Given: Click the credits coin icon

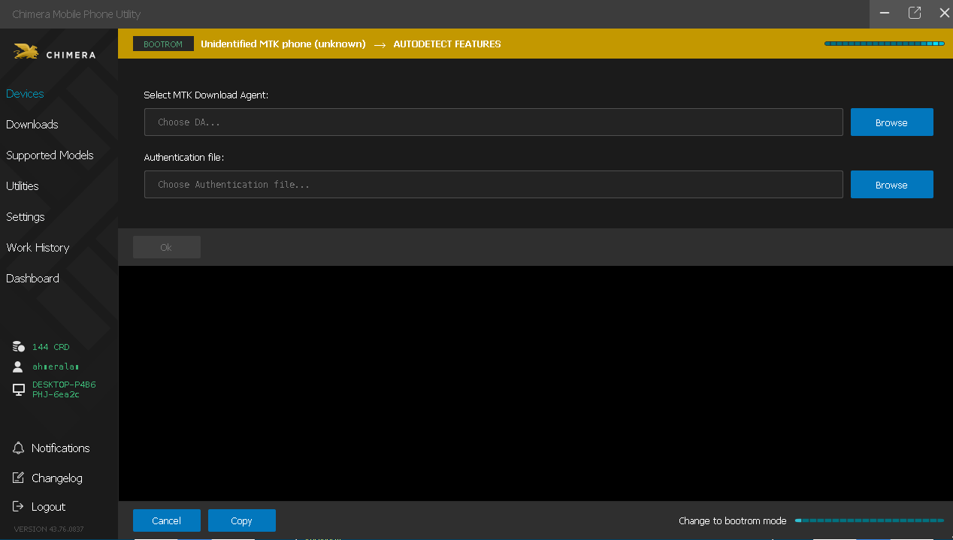Looking at the screenshot, I should tap(19, 347).
